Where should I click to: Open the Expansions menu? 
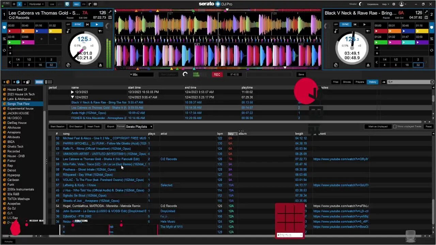pos(373,4)
